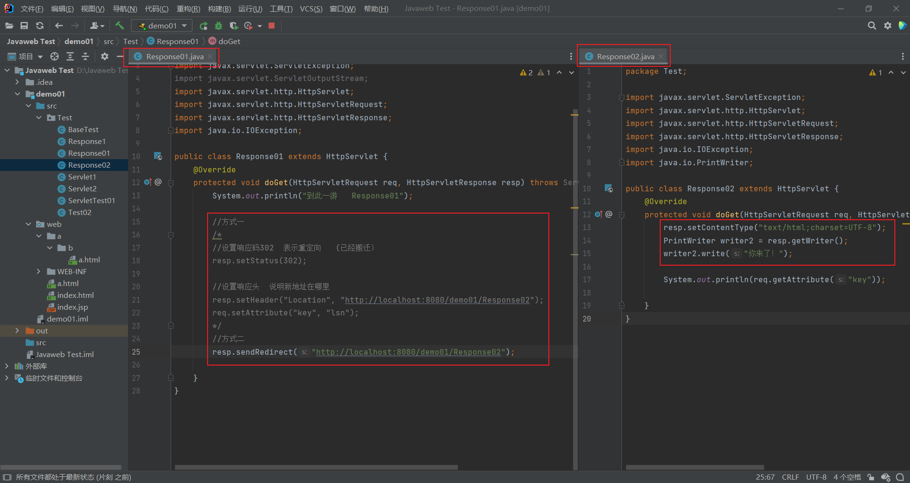The width and height of the screenshot is (910, 483).
Task: Click CRLF line separator in status bar
Action: pyautogui.click(x=790, y=477)
